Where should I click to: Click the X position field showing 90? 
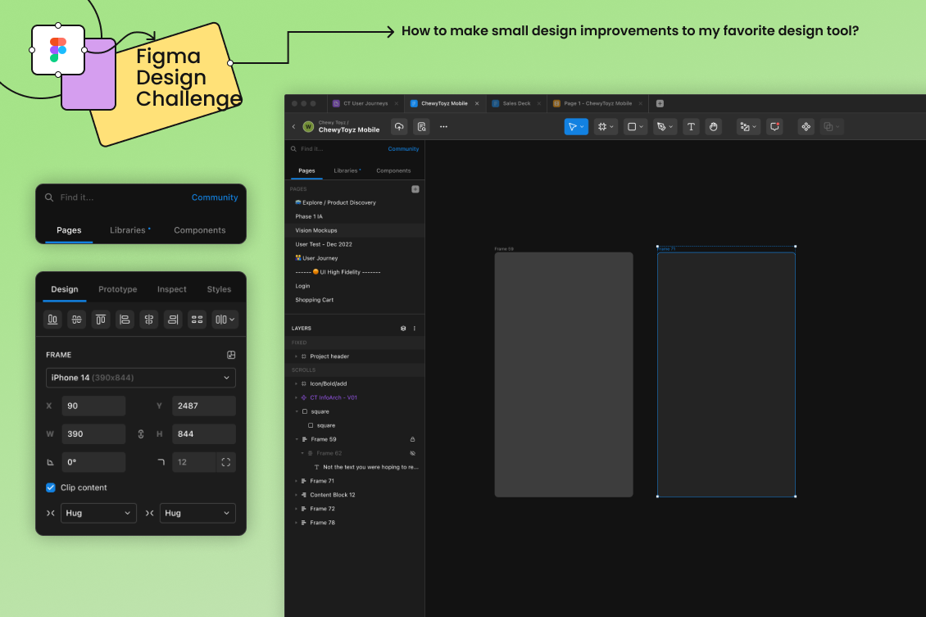tap(94, 406)
